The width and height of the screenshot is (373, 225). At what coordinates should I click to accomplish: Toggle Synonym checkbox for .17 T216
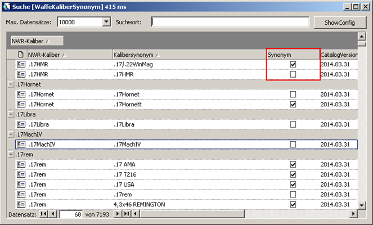pyautogui.click(x=293, y=174)
